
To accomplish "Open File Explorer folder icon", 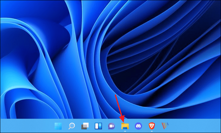I will click(125, 126).
